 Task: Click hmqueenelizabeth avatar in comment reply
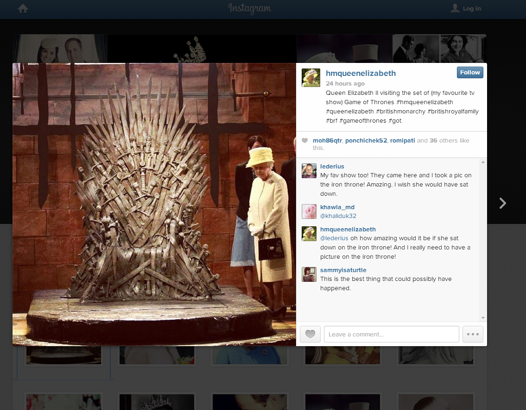pos(309,234)
